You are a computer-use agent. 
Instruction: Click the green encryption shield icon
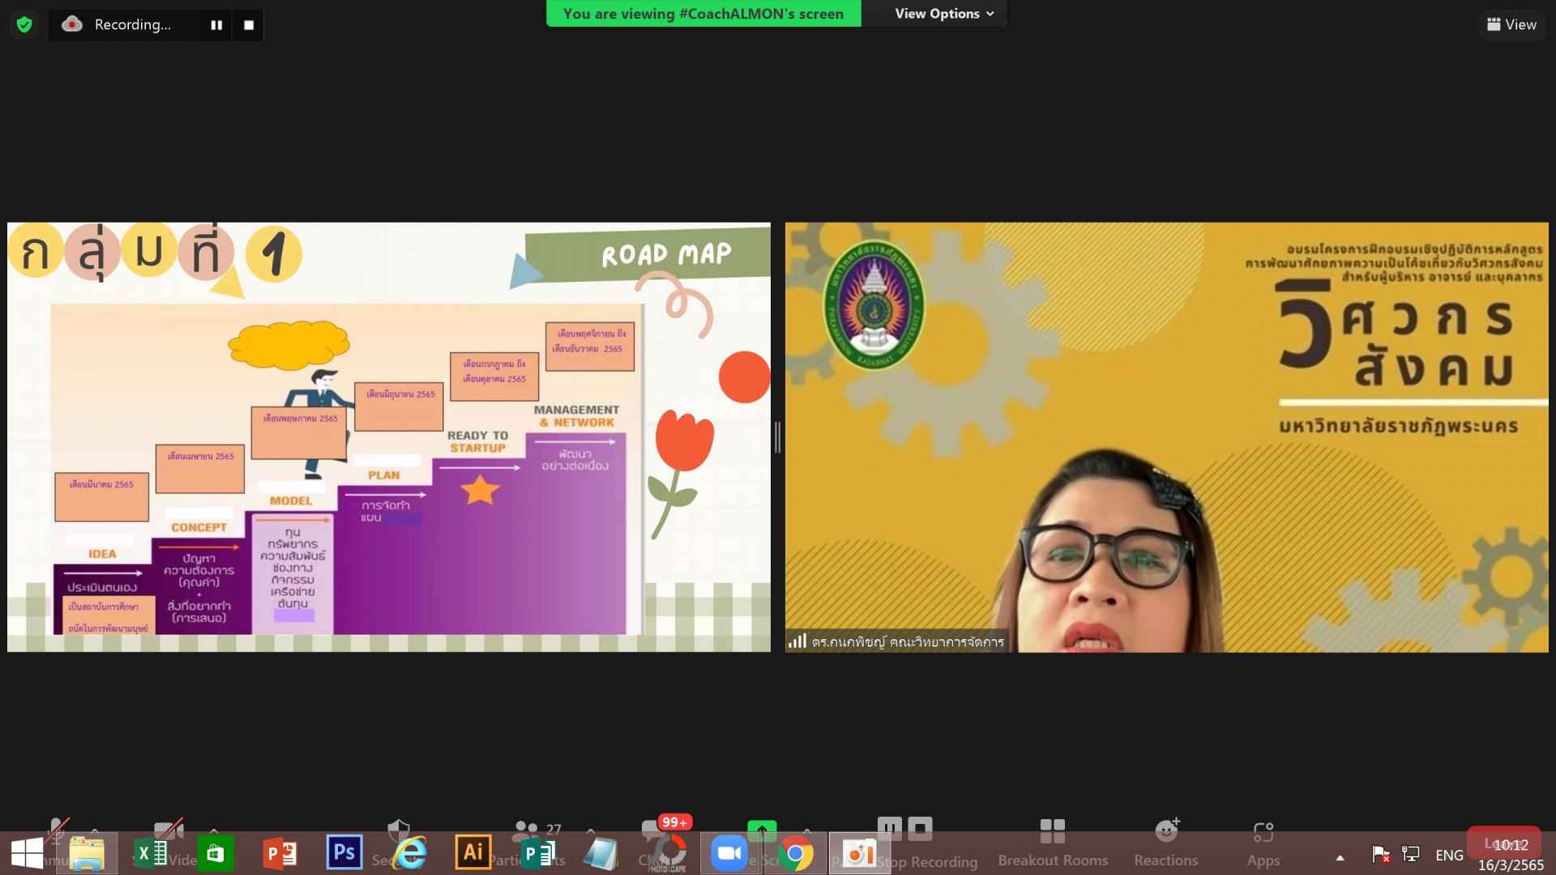coord(24,24)
